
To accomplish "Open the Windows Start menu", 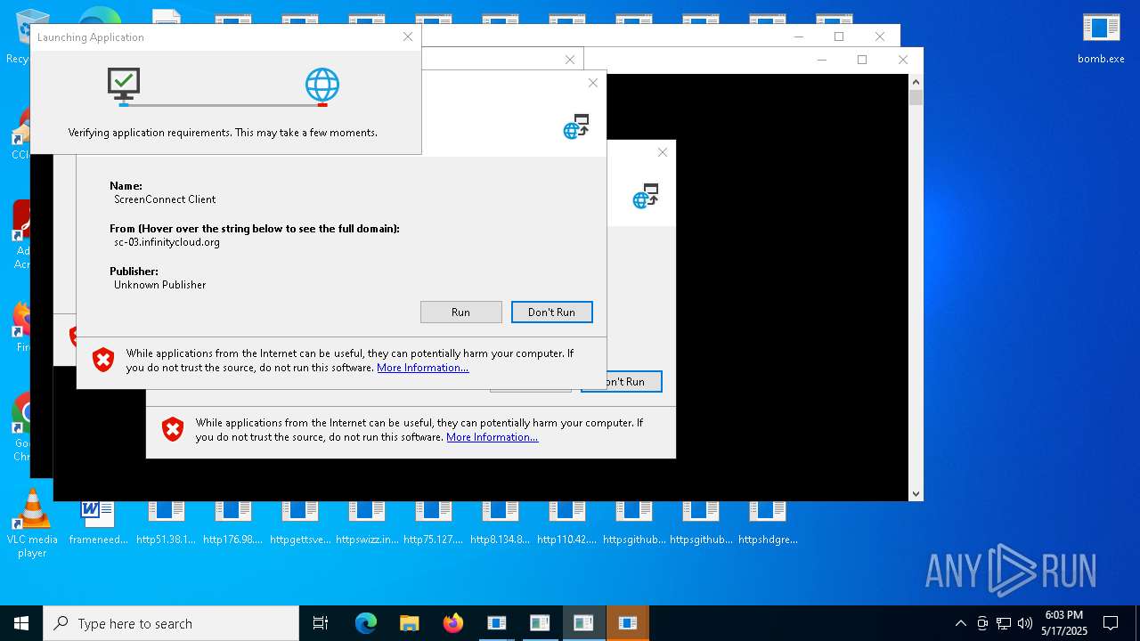I will tap(21, 623).
